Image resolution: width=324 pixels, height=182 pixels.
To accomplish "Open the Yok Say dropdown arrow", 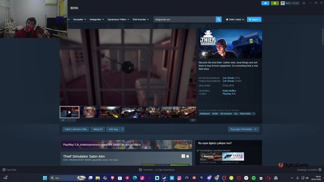I will tap(123, 129).
